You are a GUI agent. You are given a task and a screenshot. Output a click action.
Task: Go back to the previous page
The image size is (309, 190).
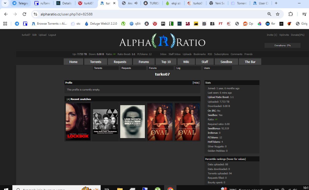(6, 14)
